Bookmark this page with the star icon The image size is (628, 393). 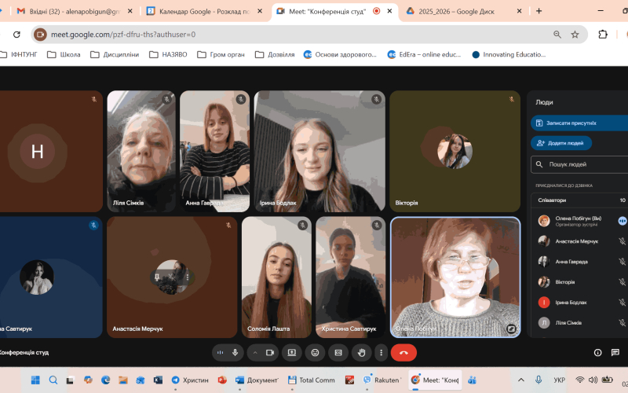click(575, 35)
